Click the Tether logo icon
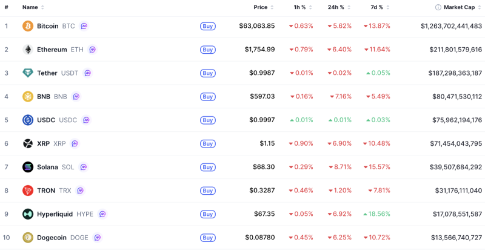The width and height of the screenshot is (485, 251). point(28,73)
